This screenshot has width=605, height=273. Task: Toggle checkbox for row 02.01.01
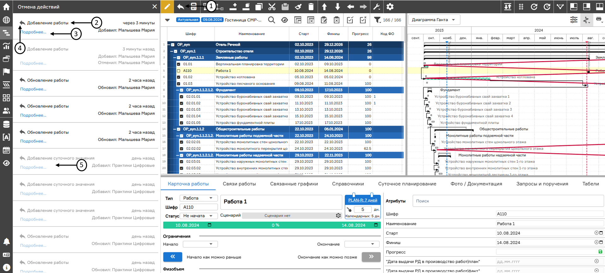click(182, 97)
